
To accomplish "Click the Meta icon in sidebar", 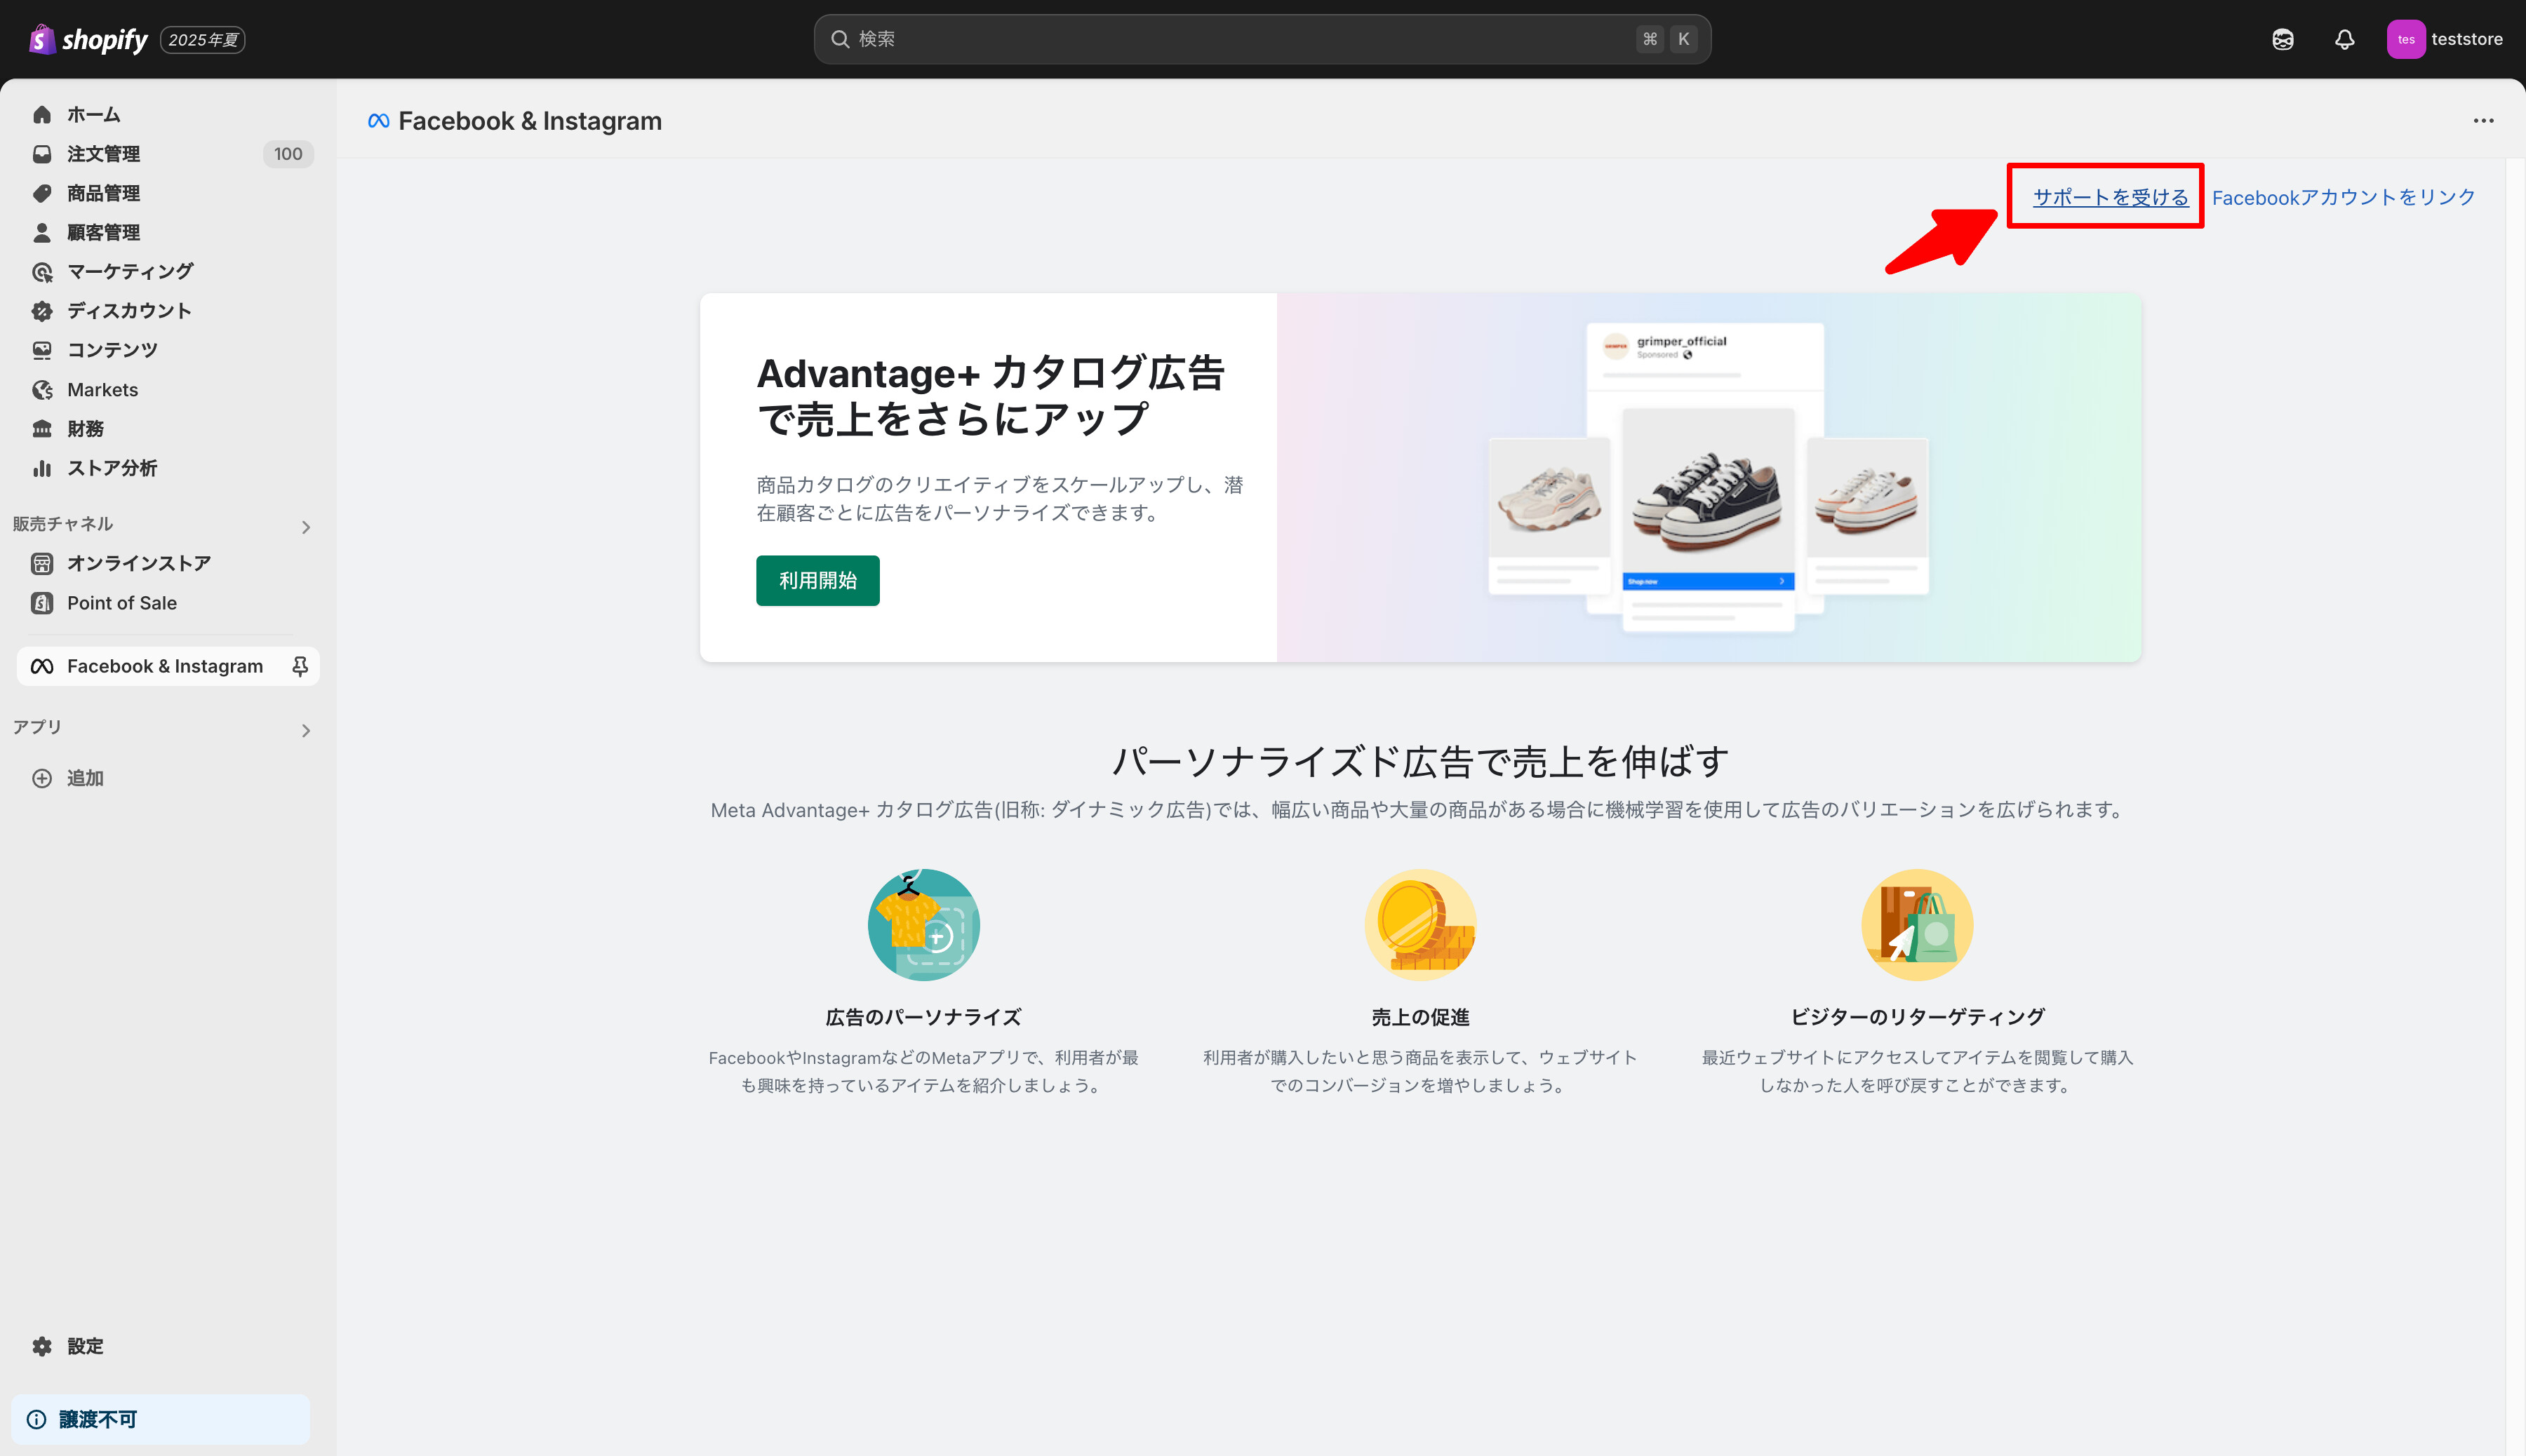I will [x=42, y=666].
